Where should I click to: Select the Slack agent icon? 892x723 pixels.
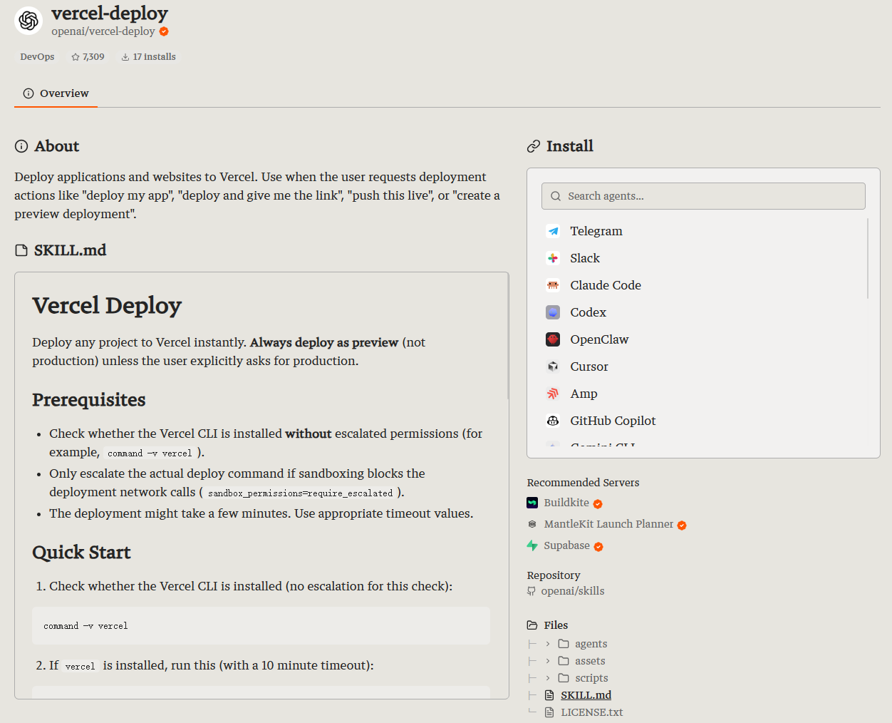click(x=553, y=258)
